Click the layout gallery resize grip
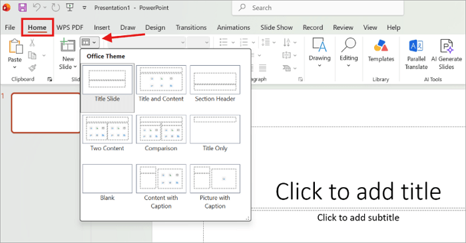 248,218
